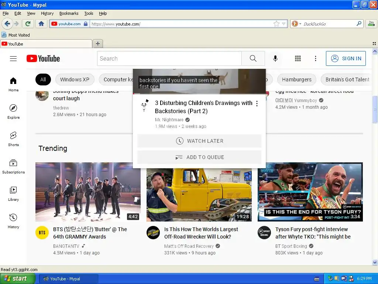Open Explore in the sidebar
This screenshot has width=378, height=284.
point(13,112)
